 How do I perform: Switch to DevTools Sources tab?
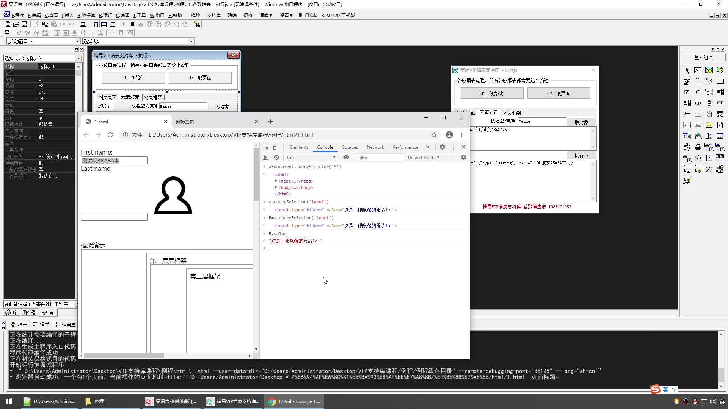pyautogui.click(x=350, y=147)
